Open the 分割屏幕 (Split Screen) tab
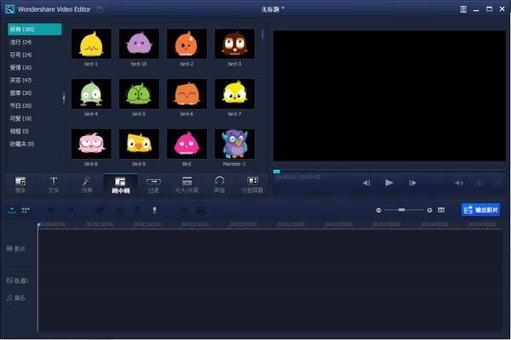 click(x=252, y=184)
